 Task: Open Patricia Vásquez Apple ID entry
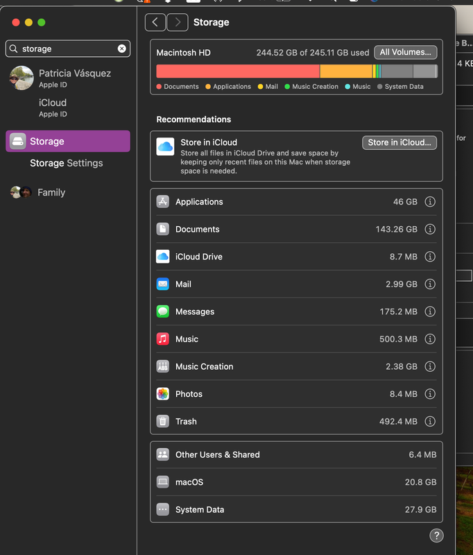pos(68,78)
